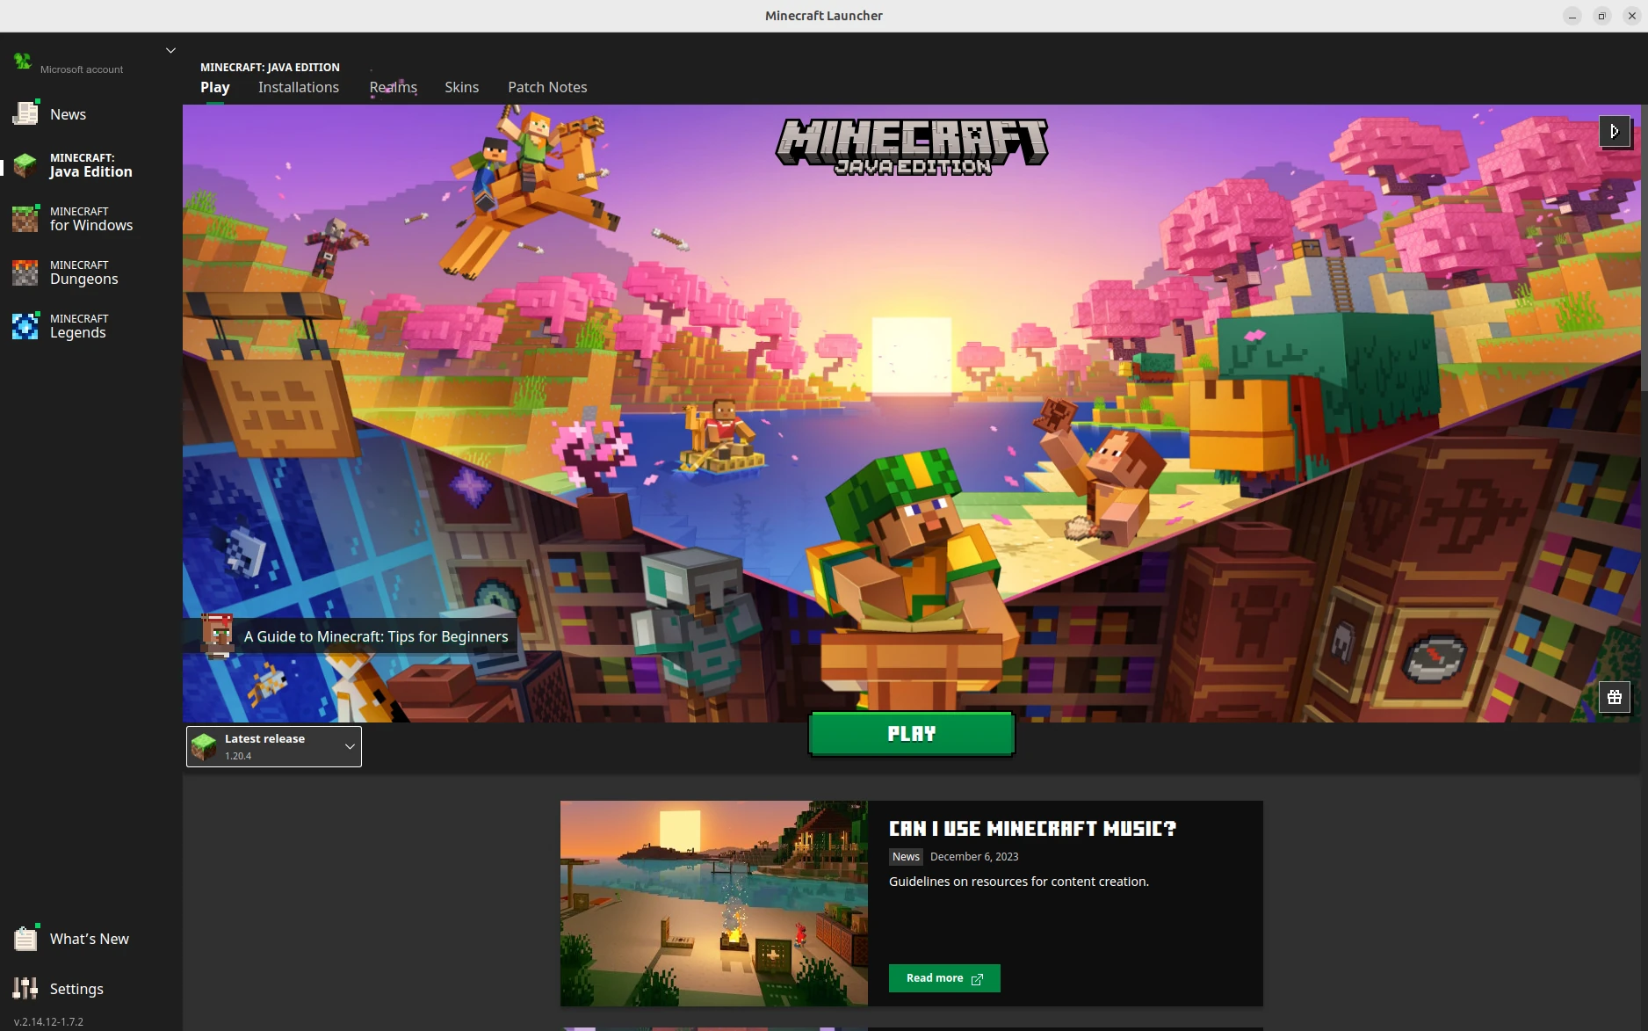Click the campfire beach article thumbnail
1648x1031 pixels.
pos(713,903)
